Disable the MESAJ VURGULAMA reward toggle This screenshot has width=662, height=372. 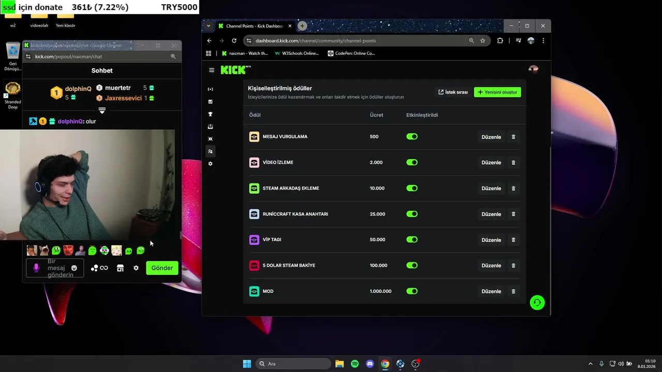pyautogui.click(x=412, y=136)
